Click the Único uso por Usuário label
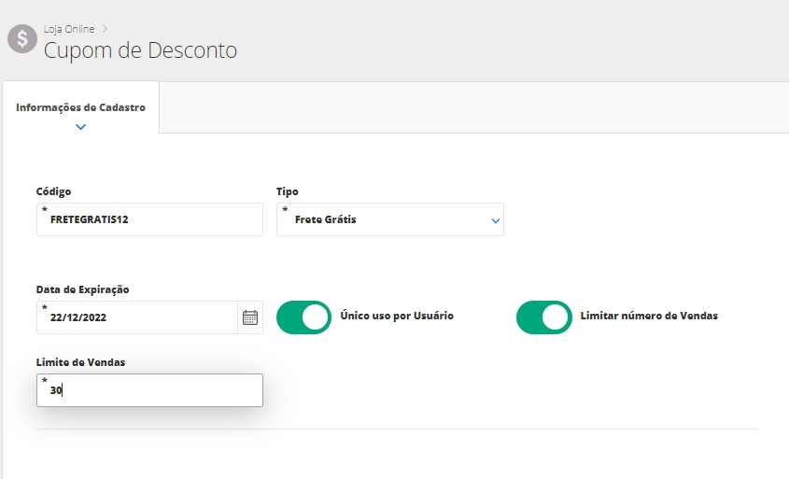This screenshot has height=479, width=789. 397,317
